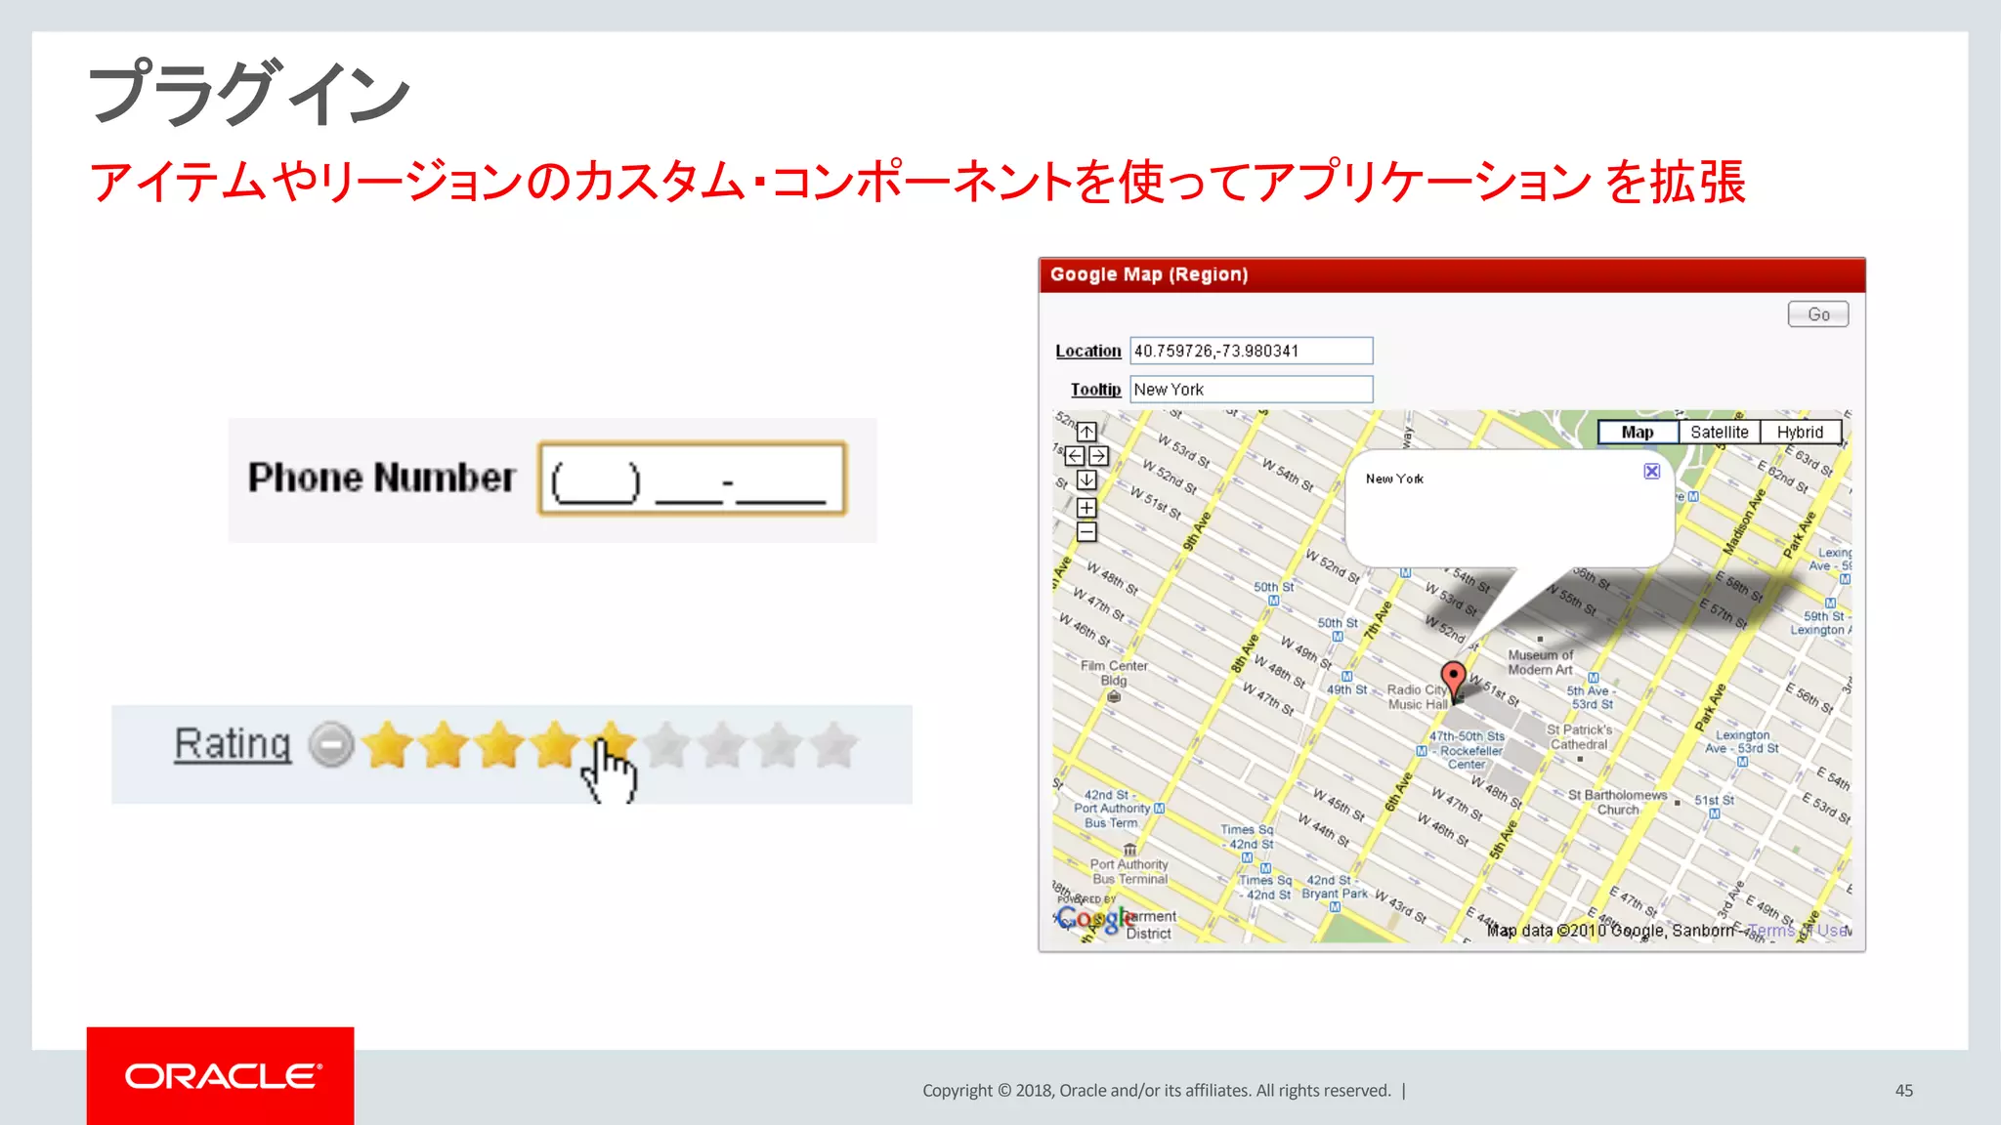The width and height of the screenshot is (2001, 1125).
Task: Select the seventh rating star
Action: [x=723, y=745]
